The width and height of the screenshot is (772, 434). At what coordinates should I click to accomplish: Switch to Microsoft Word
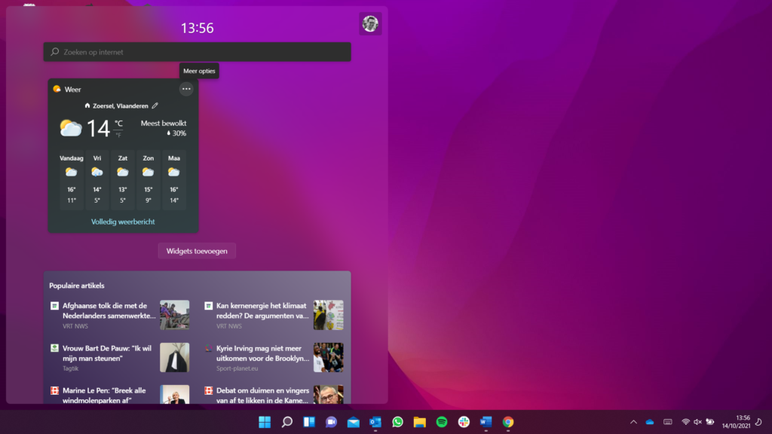pos(486,422)
